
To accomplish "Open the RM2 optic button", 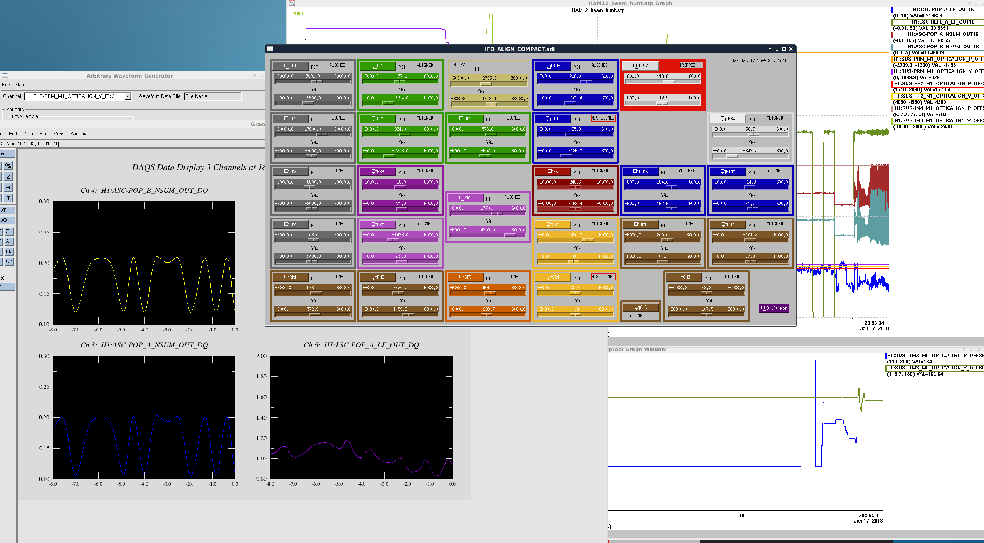I will [378, 277].
